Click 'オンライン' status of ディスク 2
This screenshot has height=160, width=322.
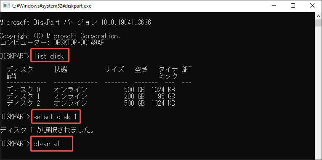tap(70, 103)
